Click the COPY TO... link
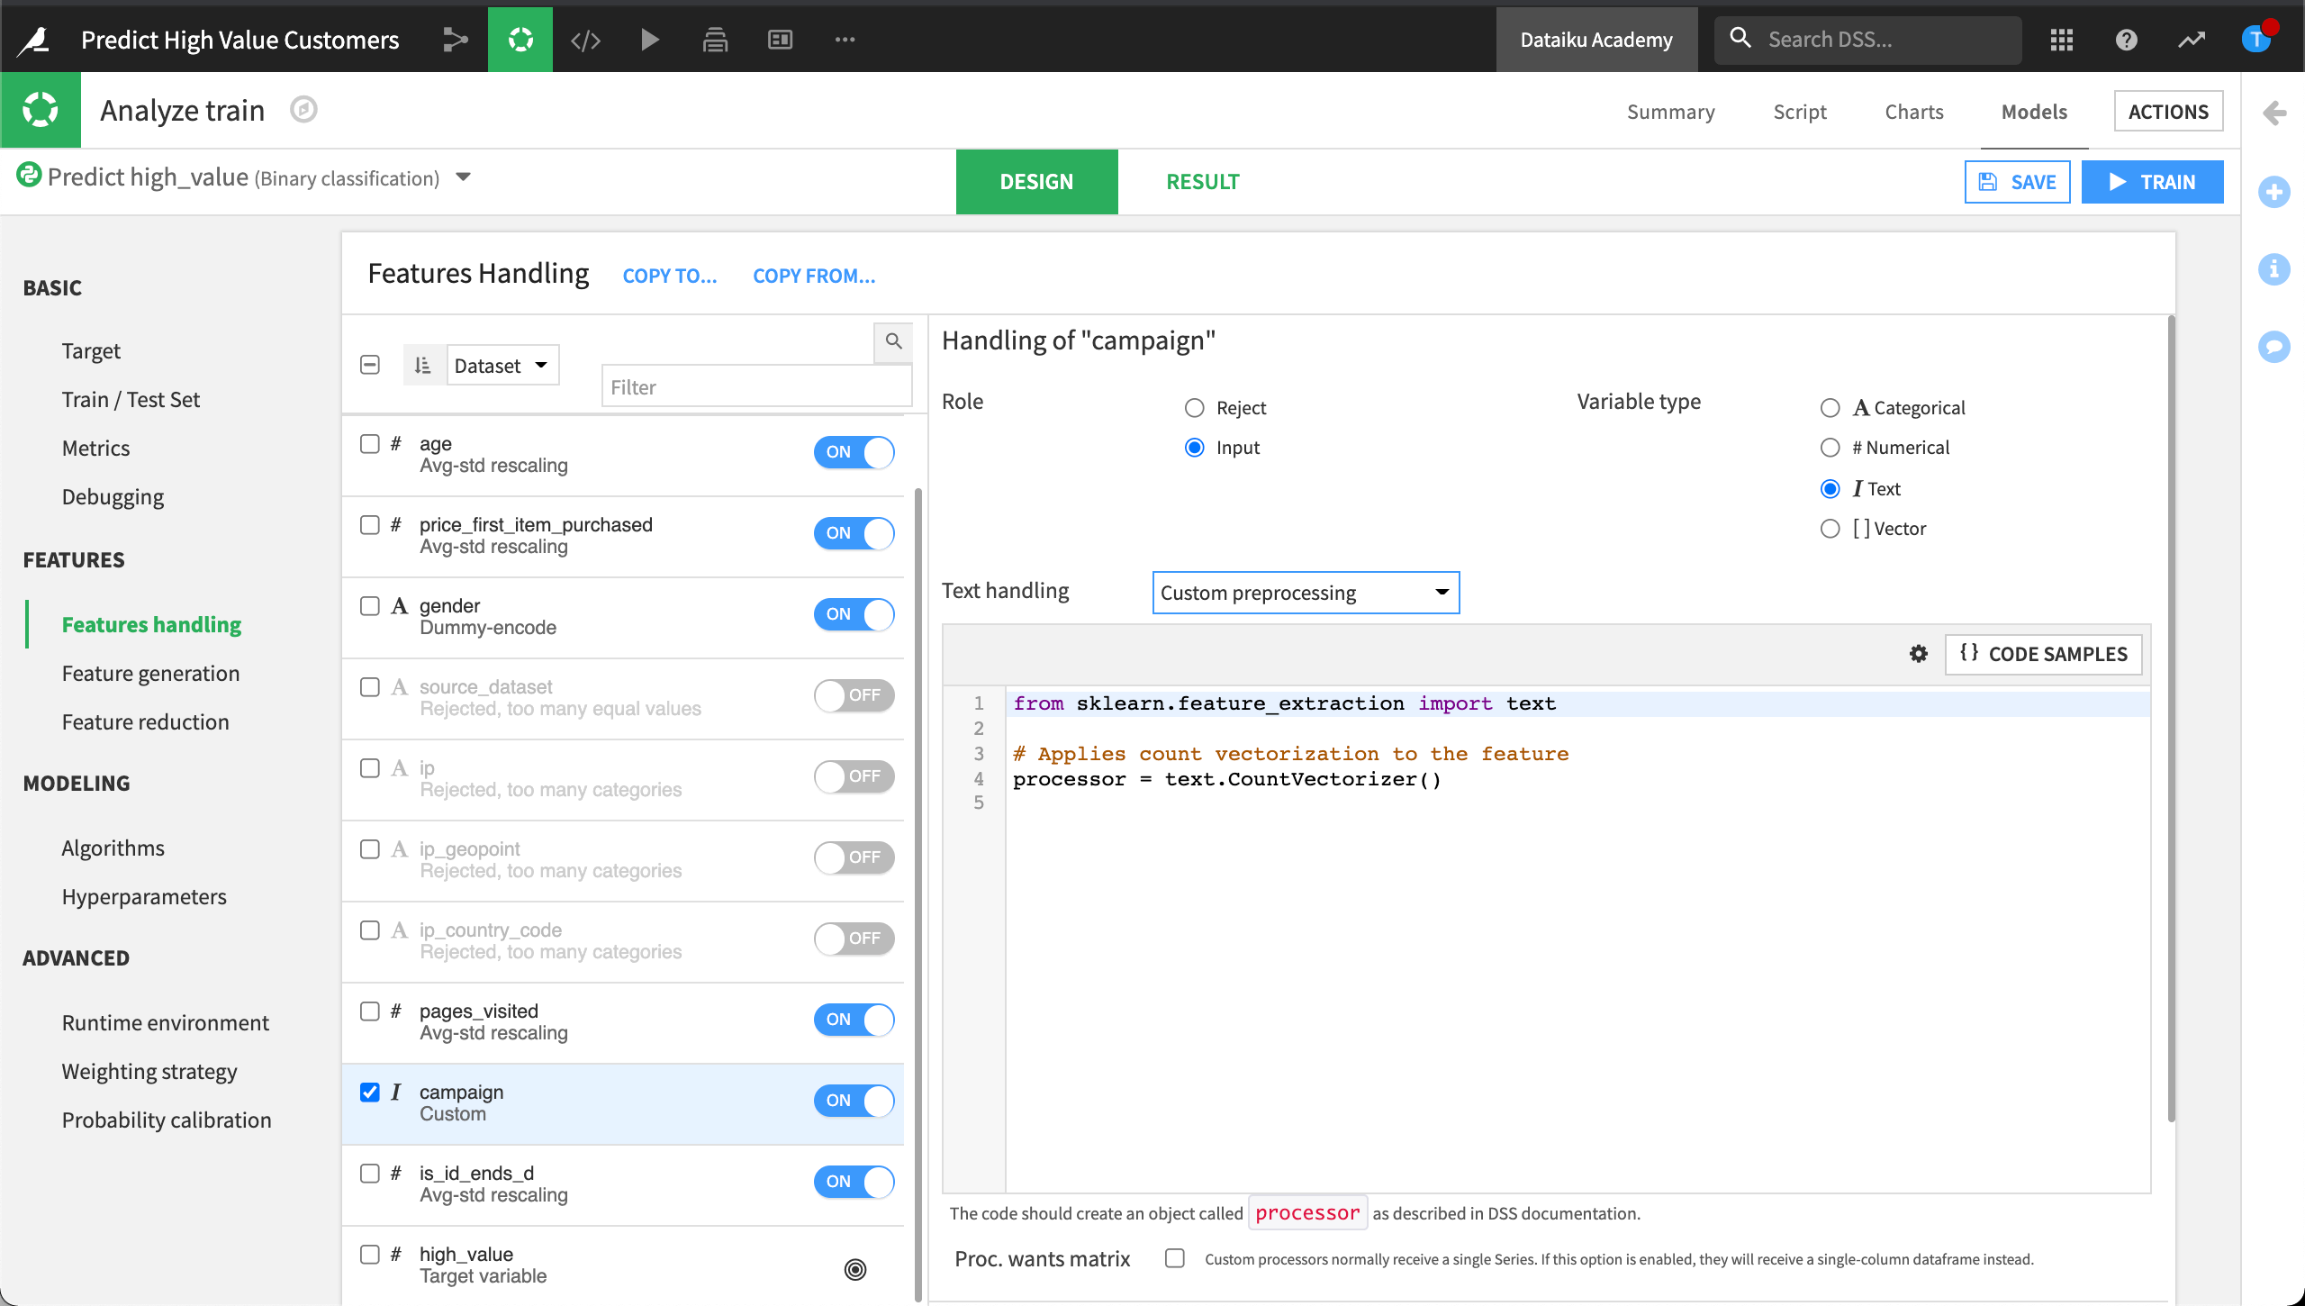 [670, 276]
